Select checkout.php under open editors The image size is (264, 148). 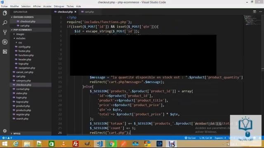point(31,21)
